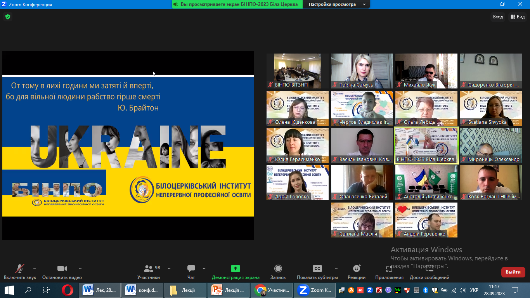Enable captions with Показать субтитры

click(x=317, y=272)
